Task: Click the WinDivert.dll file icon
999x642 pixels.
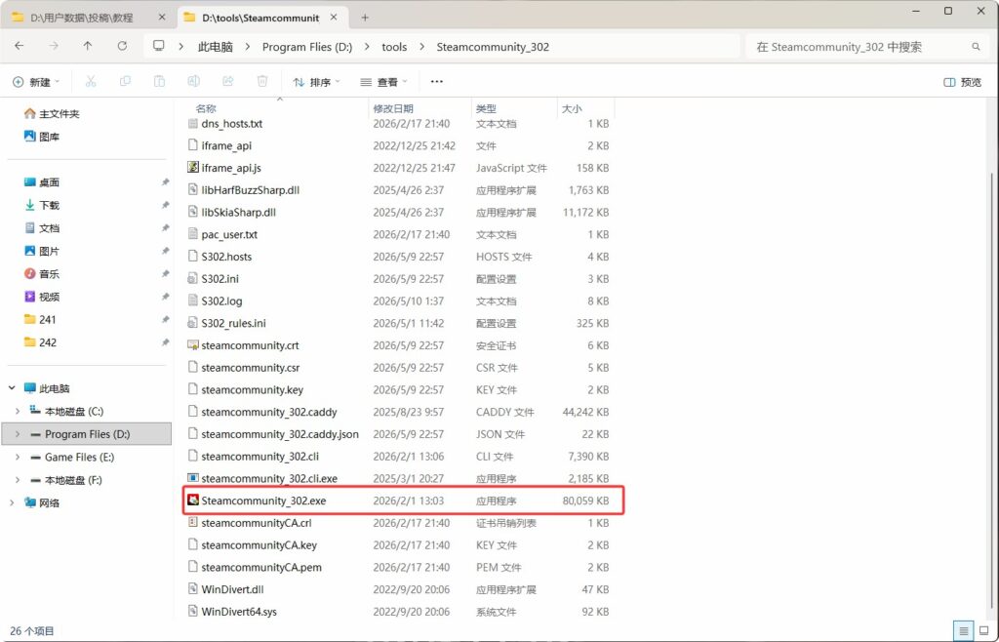Action: (193, 589)
